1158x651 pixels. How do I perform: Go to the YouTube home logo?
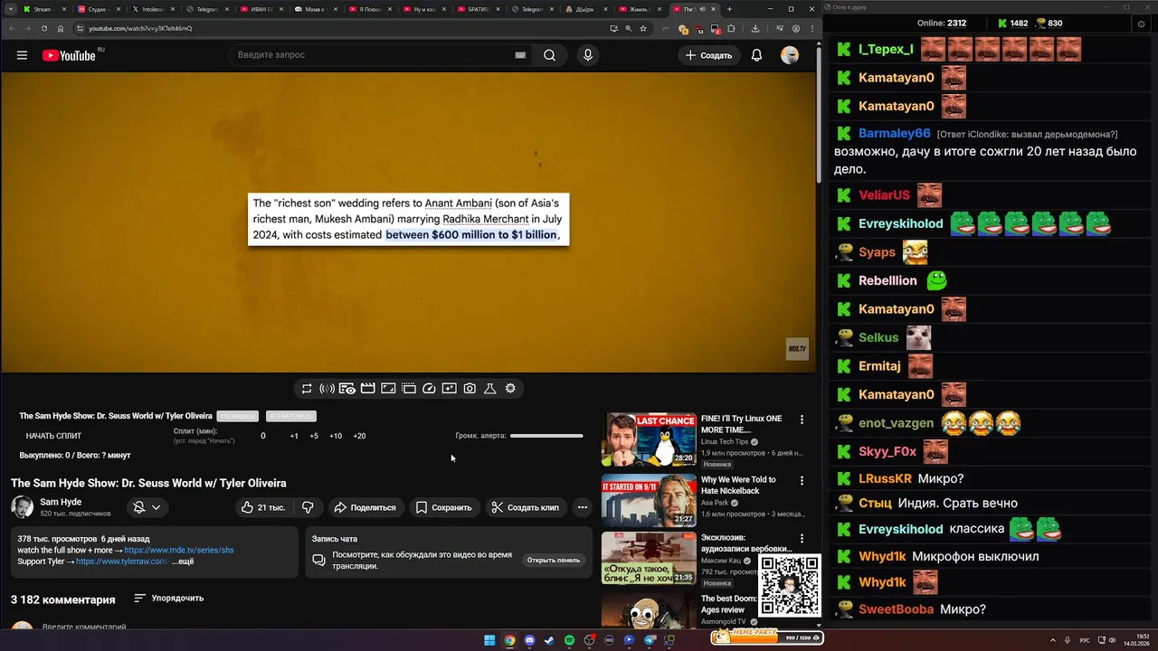point(69,55)
